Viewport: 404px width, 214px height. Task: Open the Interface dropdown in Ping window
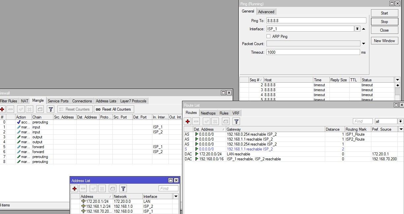tap(357, 29)
